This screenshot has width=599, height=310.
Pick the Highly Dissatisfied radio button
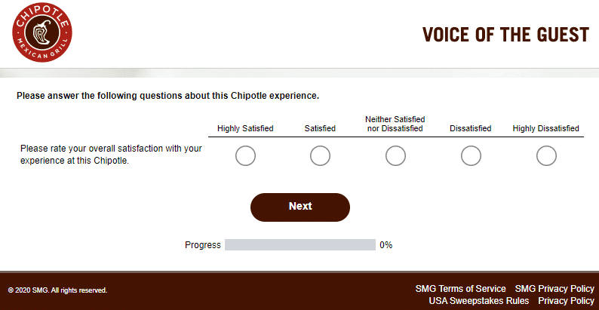coord(546,156)
